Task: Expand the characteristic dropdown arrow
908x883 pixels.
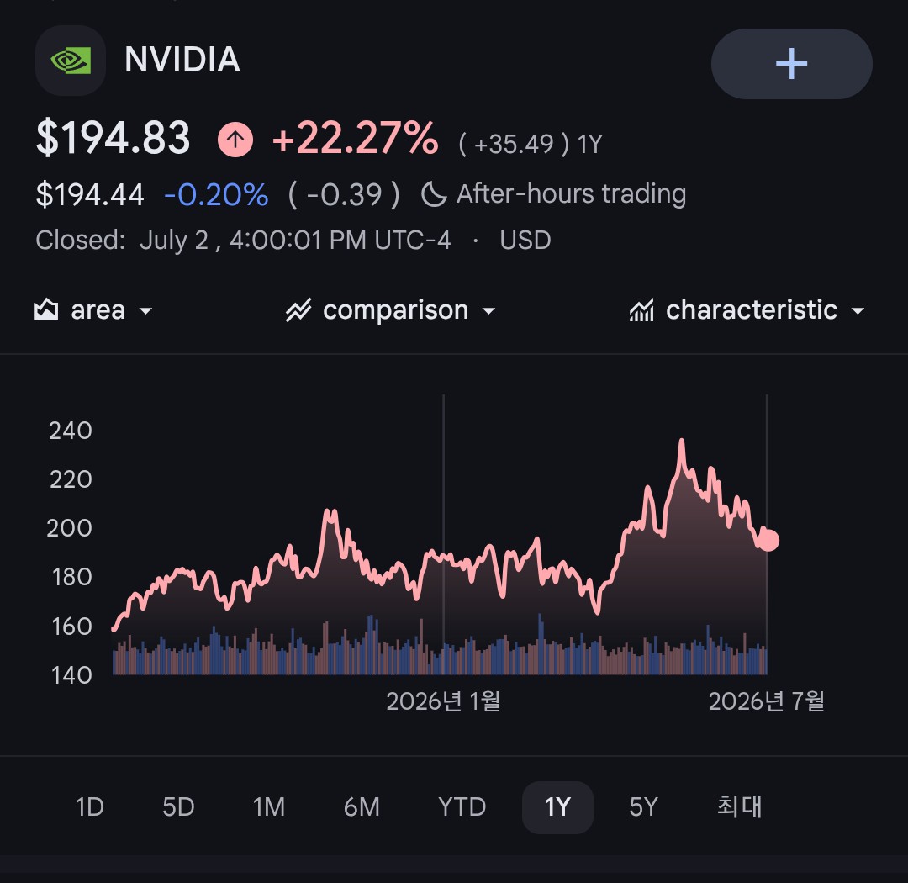Action: (858, 311)
